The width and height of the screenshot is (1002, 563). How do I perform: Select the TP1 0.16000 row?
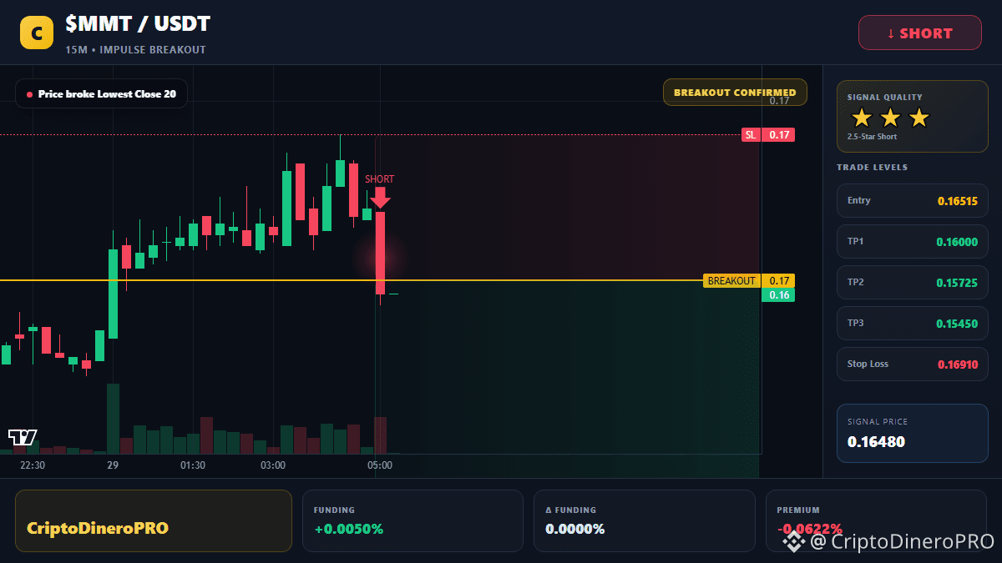pos(912,241)
